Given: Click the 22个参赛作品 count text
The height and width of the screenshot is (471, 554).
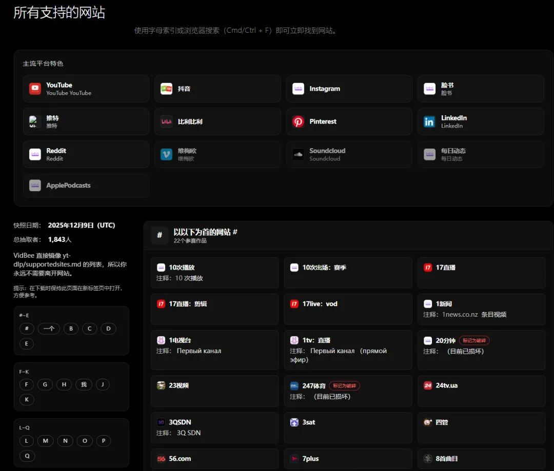Looking at the screenshot, I should (x=190, y=241).
